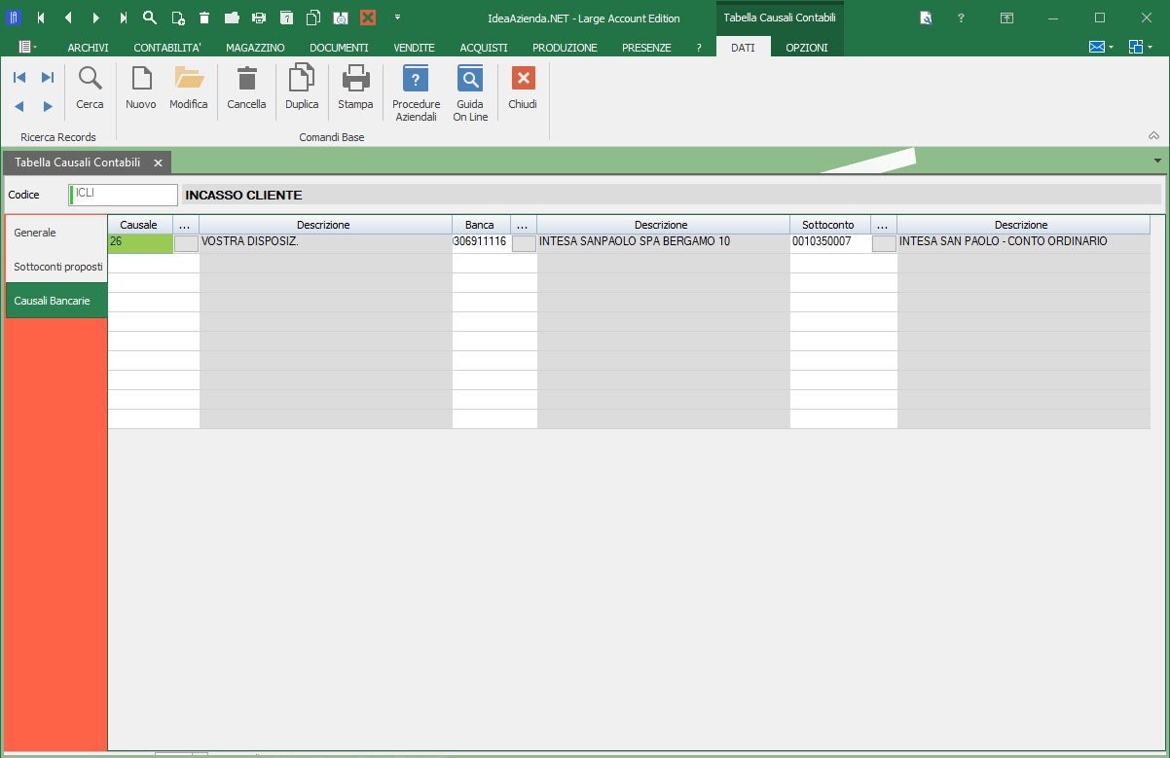Switch to OPZIONI ribbon tab

(x=807, y=48)
